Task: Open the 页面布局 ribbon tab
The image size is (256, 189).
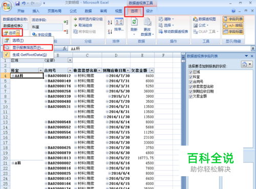Action: point(54,11)
